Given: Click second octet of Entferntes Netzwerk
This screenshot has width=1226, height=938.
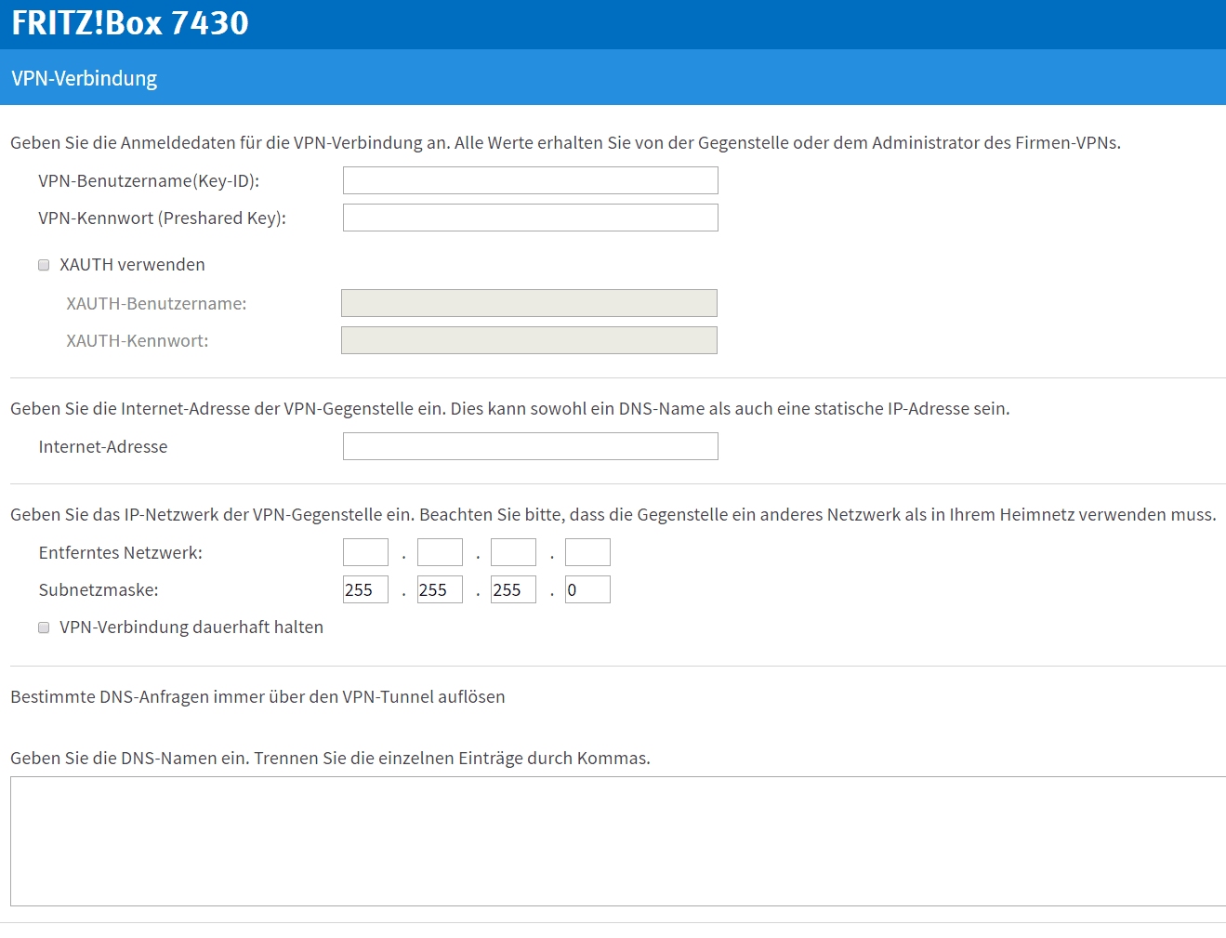Looking at the screenshot, I should click(x=440, y=552).
